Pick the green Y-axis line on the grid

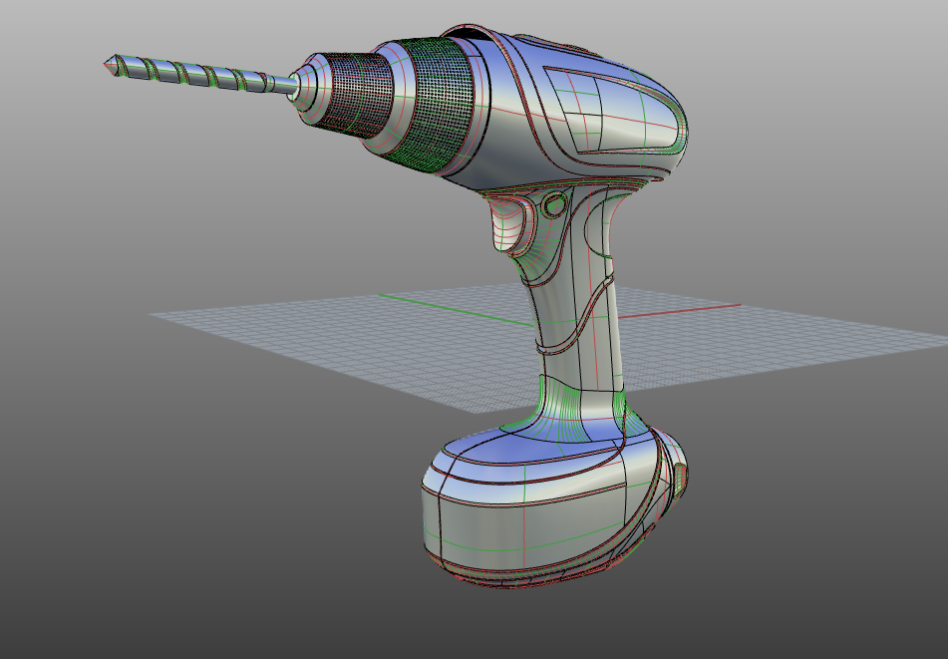454,310
